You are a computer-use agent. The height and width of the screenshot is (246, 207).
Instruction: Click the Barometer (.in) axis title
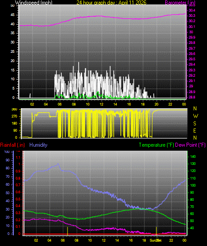click(x=180, y=2)
